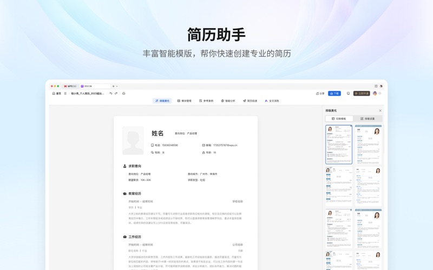Open the new tab dropdown arrow
The height and width of the screenshot is (270, 433).
pyautogui.click(x=117, y=86)
